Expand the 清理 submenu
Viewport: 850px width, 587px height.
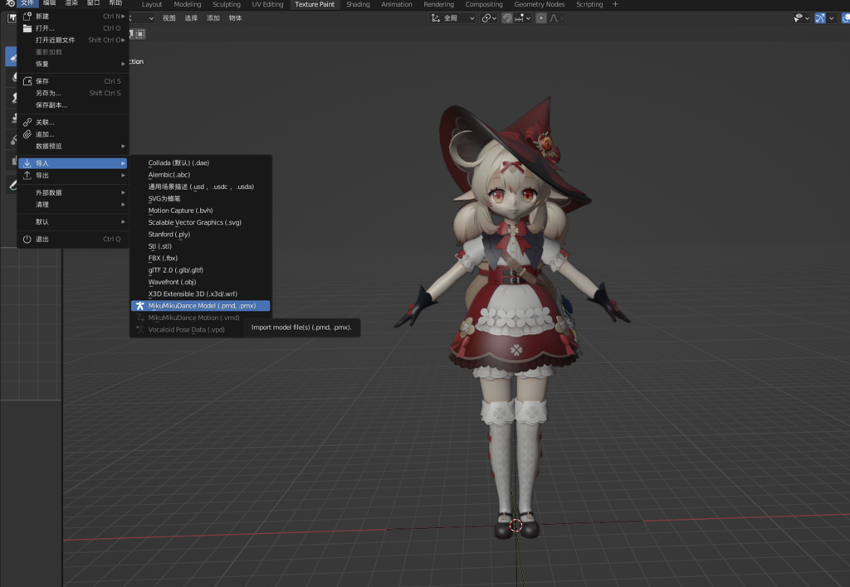pyautogui.click(x=73, y=205)
